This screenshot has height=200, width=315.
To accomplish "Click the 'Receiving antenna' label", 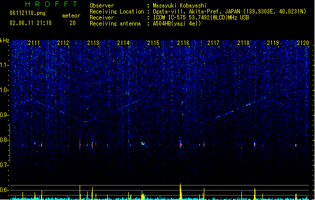I will [x=115, y=23].
